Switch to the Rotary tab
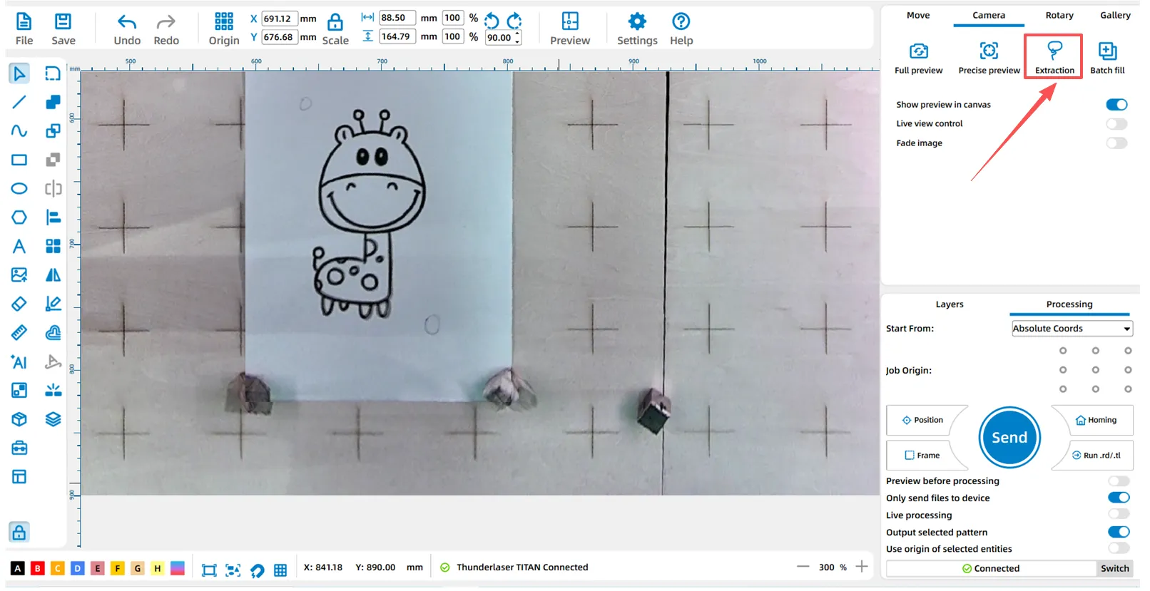The image size is (1150, 591). [x=1059, y=16]
